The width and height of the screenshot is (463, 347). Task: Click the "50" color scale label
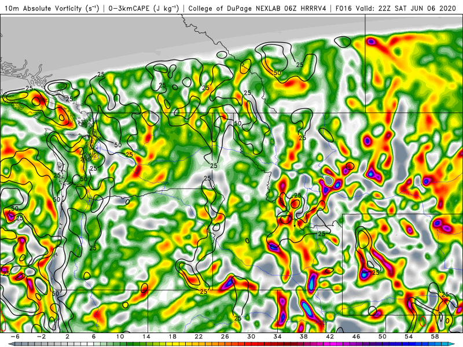pos(383,337)
